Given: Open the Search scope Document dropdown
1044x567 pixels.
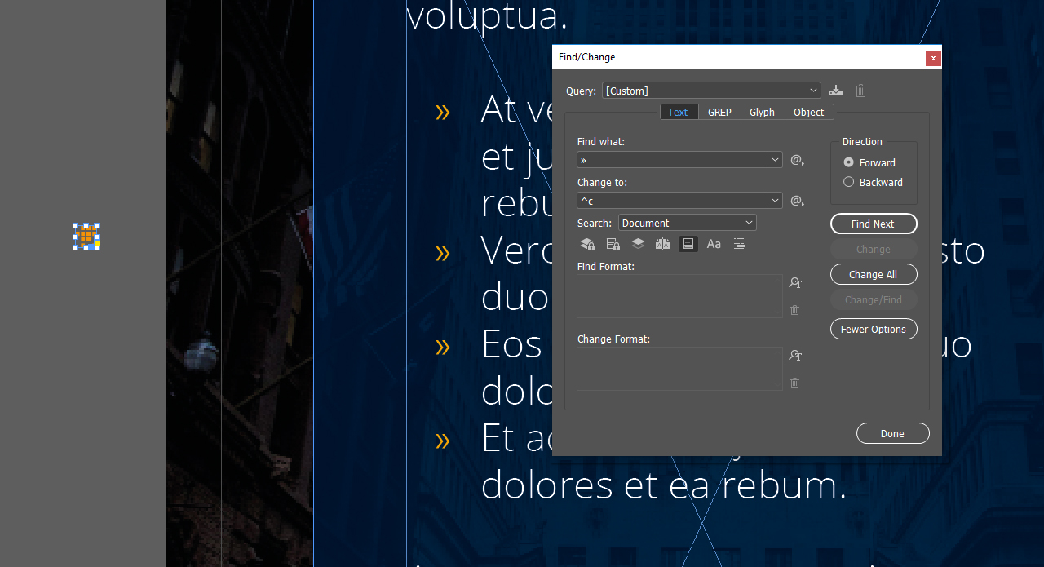Looking at the screenshot, I should point(688,223).
